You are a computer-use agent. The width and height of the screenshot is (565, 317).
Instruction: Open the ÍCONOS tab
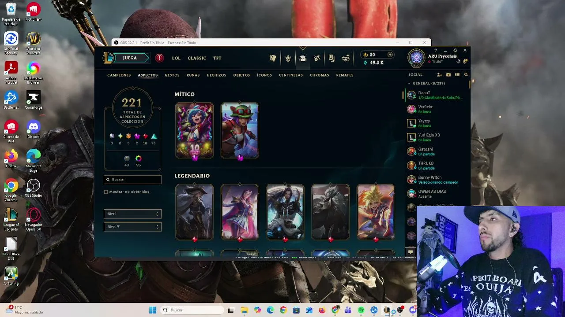(264, 75)
